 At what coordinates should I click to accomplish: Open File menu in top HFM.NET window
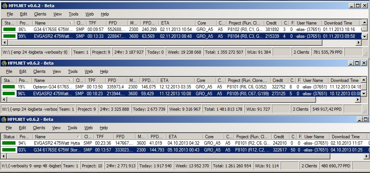click(x=10, y=14)
